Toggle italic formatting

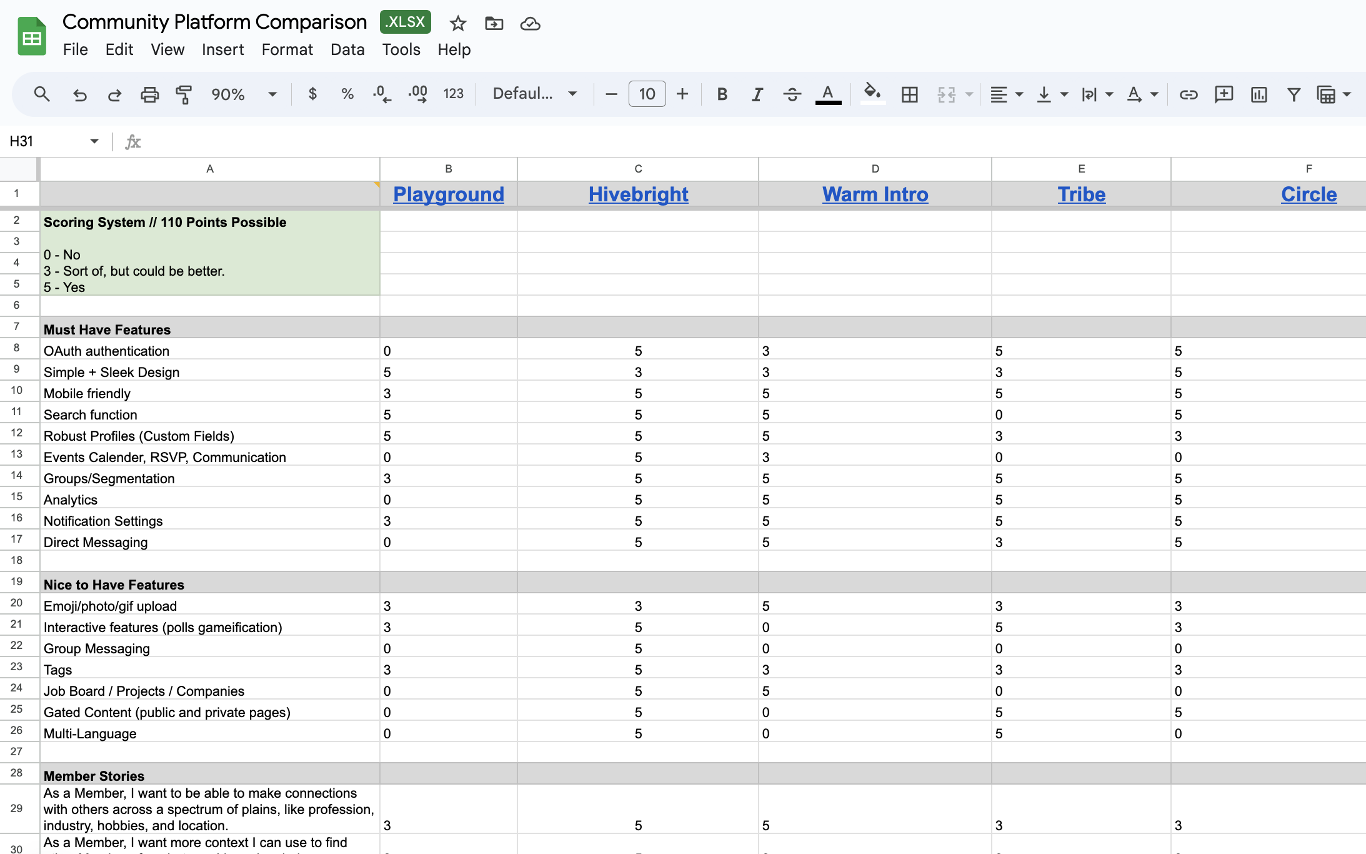click(757, 94)
